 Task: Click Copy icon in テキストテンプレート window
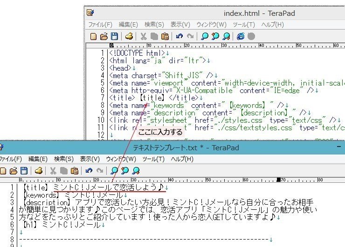63,171
